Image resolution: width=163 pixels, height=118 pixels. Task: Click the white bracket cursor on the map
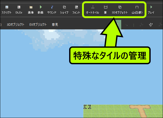(x=87, y=107)
